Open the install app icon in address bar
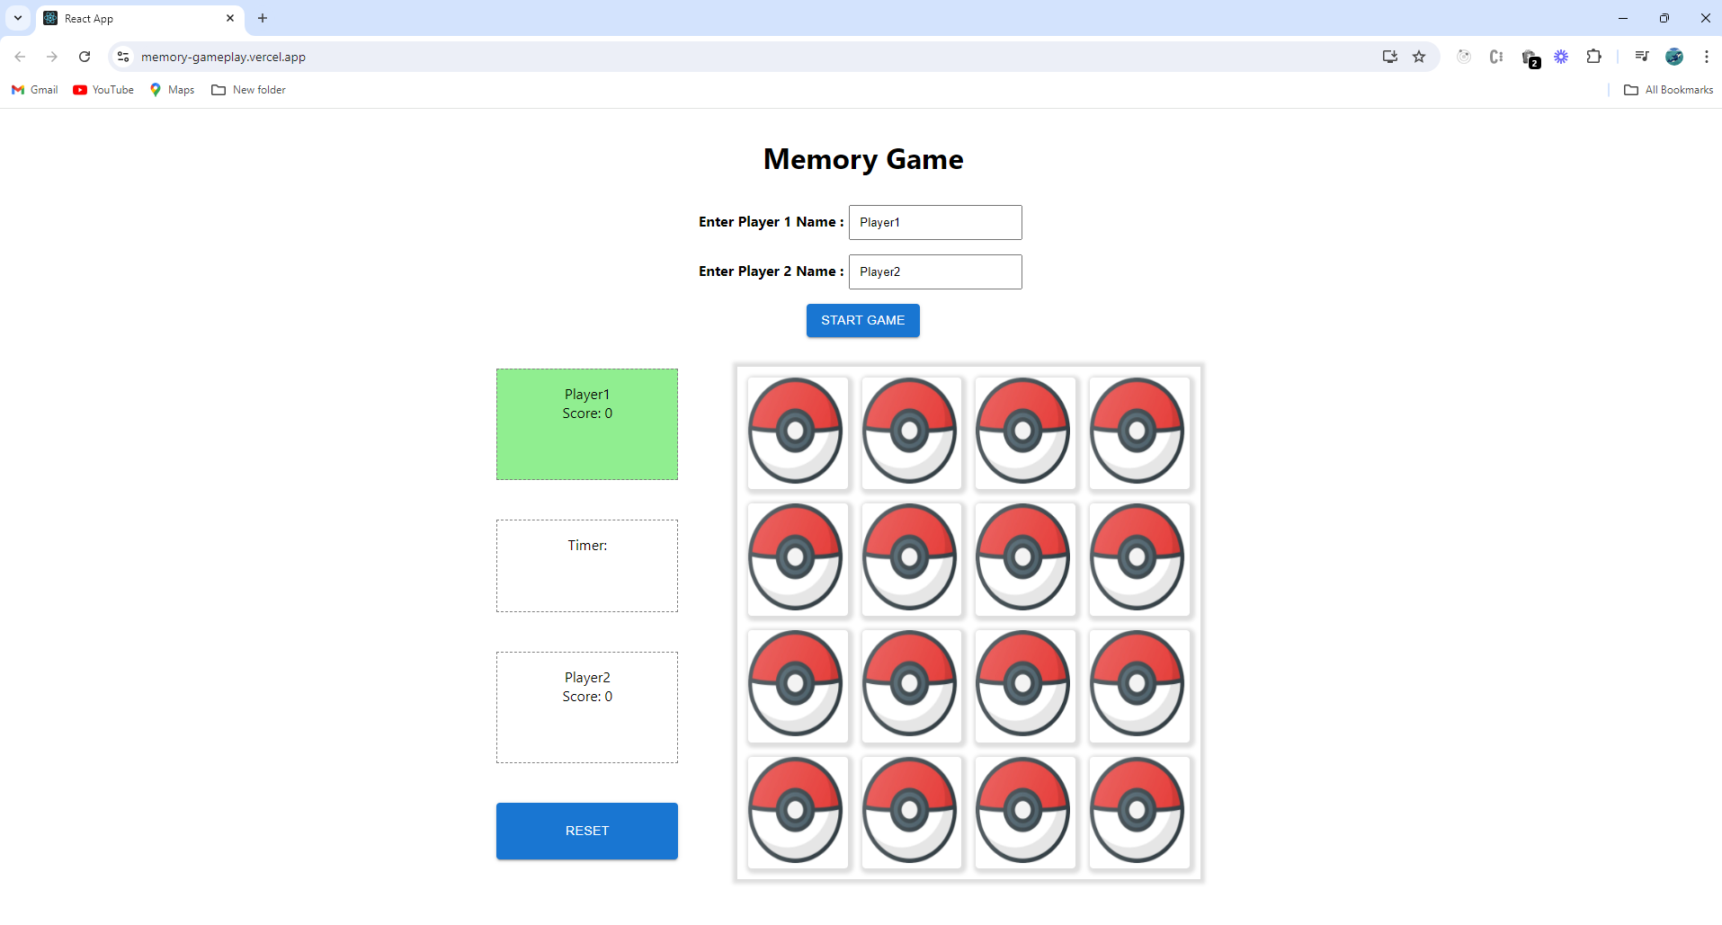The image size is (1722, 925). click(x=1390, y=57)
